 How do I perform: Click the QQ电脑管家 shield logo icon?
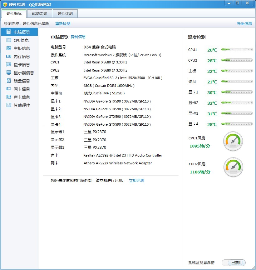(x=5, y=4)
